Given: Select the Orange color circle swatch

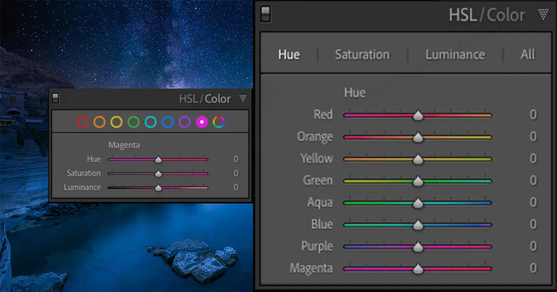Looking at the screenshot, I should point(100,122).
